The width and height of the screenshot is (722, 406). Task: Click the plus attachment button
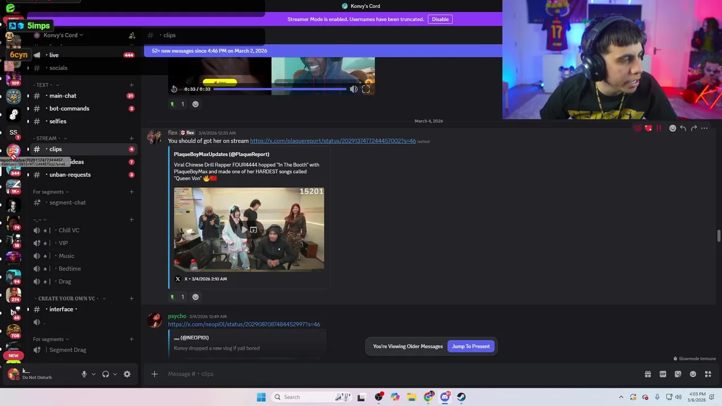pyautogui.click(x=154, y=374)
